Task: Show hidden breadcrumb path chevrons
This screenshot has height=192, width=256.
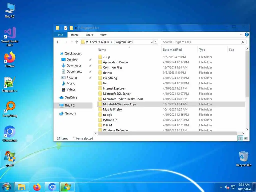Action: click(87, 42)
